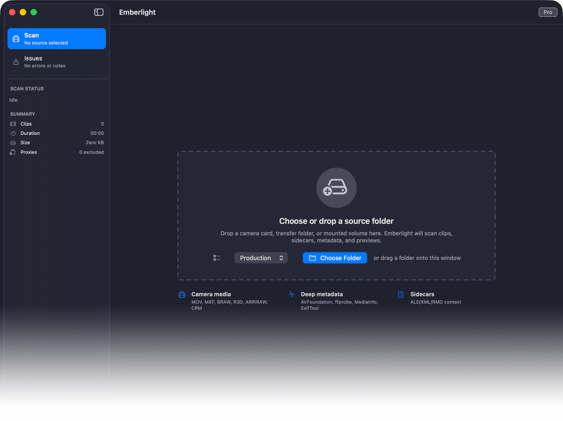
Task: Click the "Choose or drop a source folder" heading
Action: tap(336, 221)
